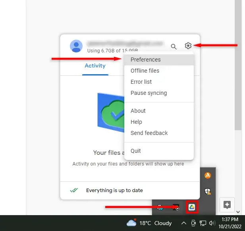Image resolution: width=245 pixels, height=231 pixels.
Task: Select Preferences from the settings menu
Action: pos(145,60)
